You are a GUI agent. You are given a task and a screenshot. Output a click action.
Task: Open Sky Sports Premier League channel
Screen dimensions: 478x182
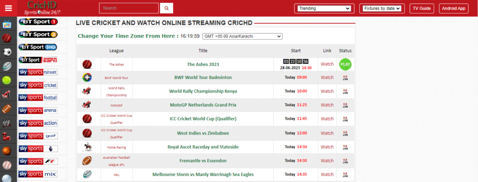[x=38, y=148]
